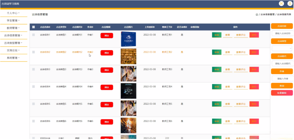Click the 古诗朝代5 cell
Viewport: 294px width, 140px height.
click(77, 104)
